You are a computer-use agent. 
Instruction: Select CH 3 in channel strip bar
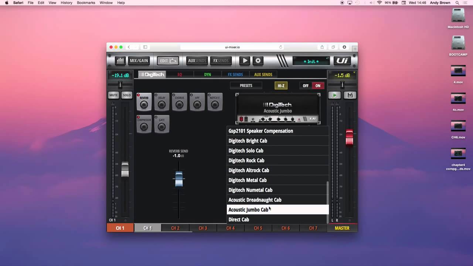click(203, 228)
